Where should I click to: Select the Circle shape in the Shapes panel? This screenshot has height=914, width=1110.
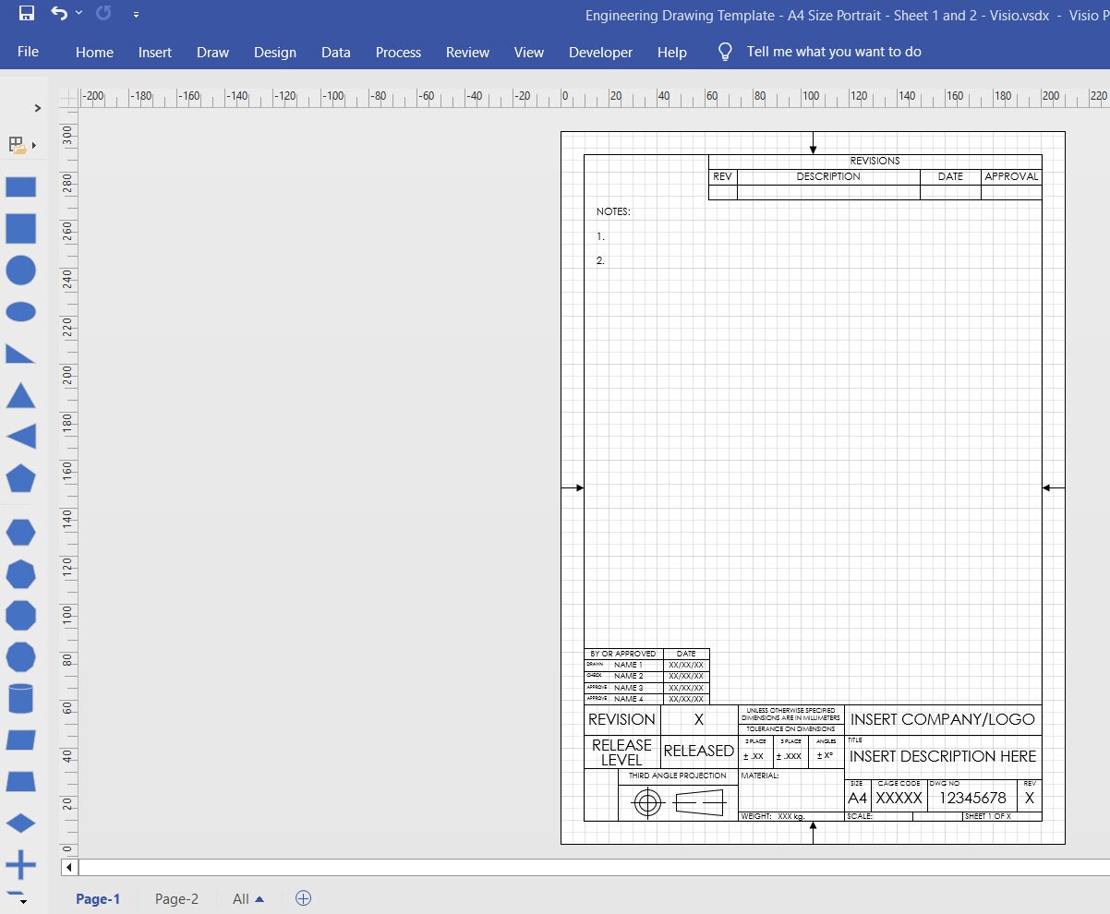[x=20, y=271]
